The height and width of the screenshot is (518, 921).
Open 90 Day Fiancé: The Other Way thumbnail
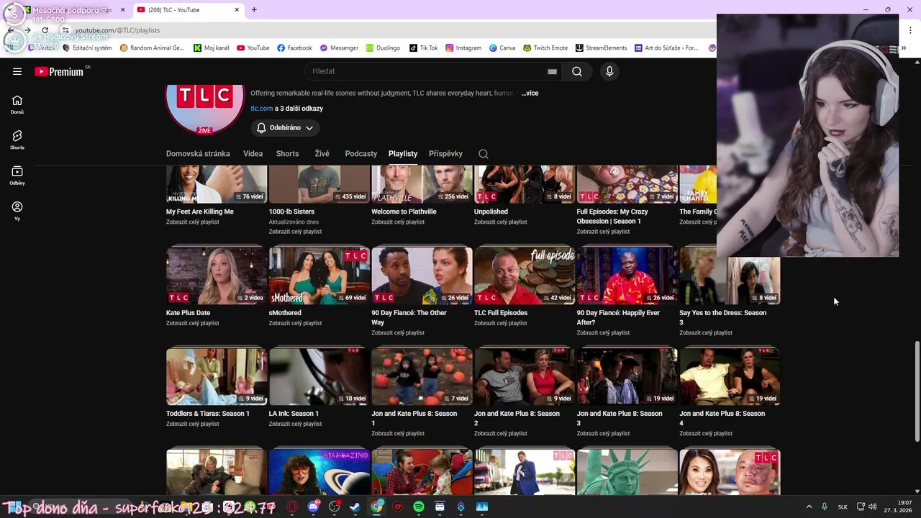pyautogui.click(x=422, y=276)
